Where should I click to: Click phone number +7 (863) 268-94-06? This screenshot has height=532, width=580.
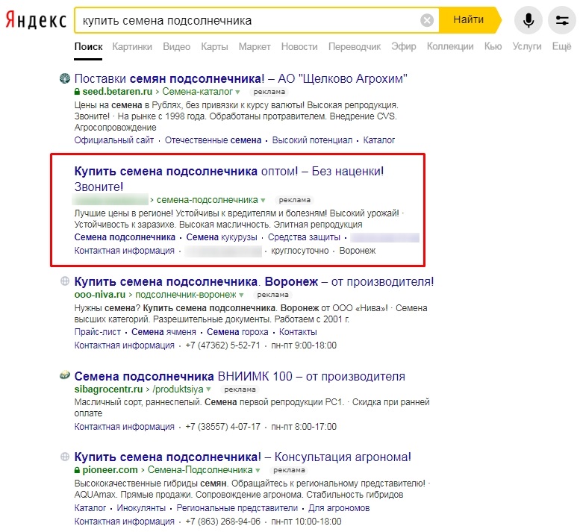pyautogui.click(x=222, y=521)
